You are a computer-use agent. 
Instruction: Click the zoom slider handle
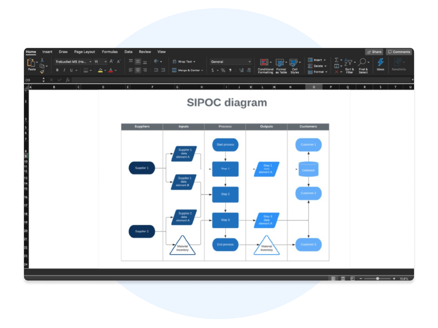point(377,278)
